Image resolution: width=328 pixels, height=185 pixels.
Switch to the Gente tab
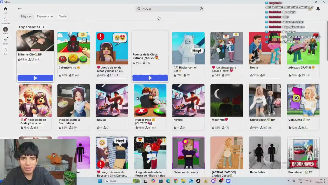click(x=63, y=16)
